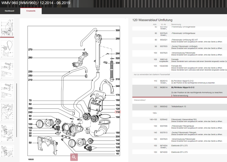The width and height of the screenshot is (227, 162).
Task: Click position number 50 in the diagram
Action: tap(30, 143)
